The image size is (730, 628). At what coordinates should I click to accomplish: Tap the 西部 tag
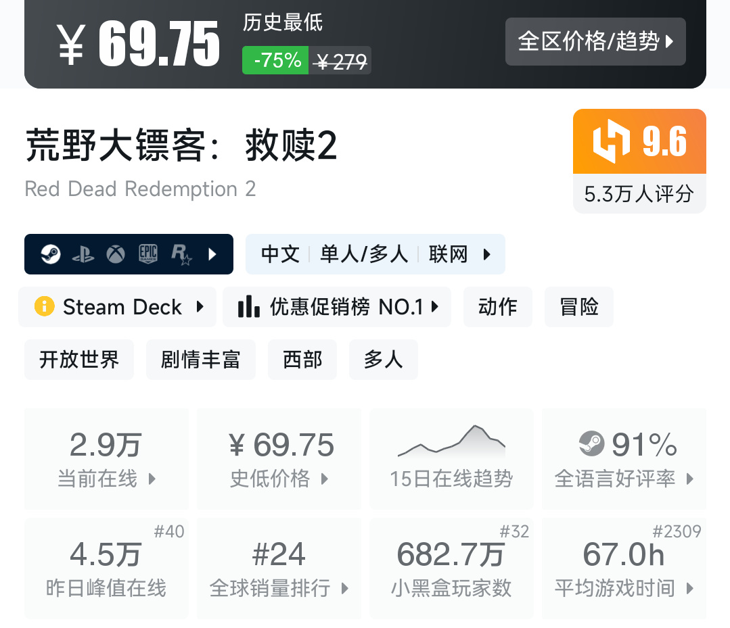tap(302, 360)
